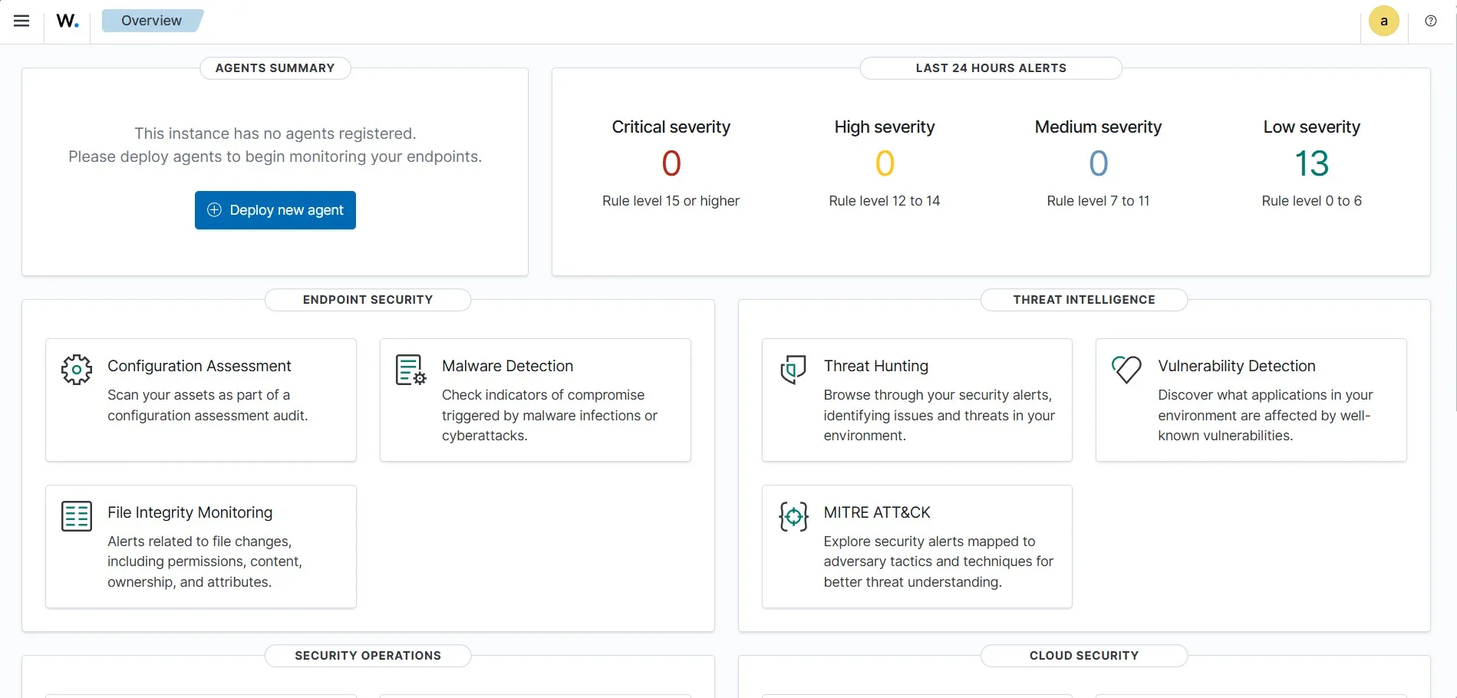Click the Wazuh logo home icon

tap(68, 21)
